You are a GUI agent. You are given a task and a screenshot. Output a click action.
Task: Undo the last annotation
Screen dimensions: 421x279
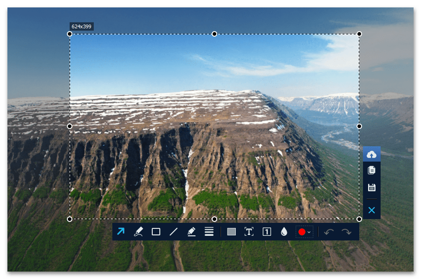pos(329,232)
